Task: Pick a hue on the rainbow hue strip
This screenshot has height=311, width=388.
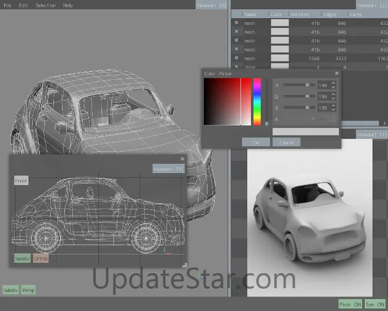Action: [x=257, y=102]
